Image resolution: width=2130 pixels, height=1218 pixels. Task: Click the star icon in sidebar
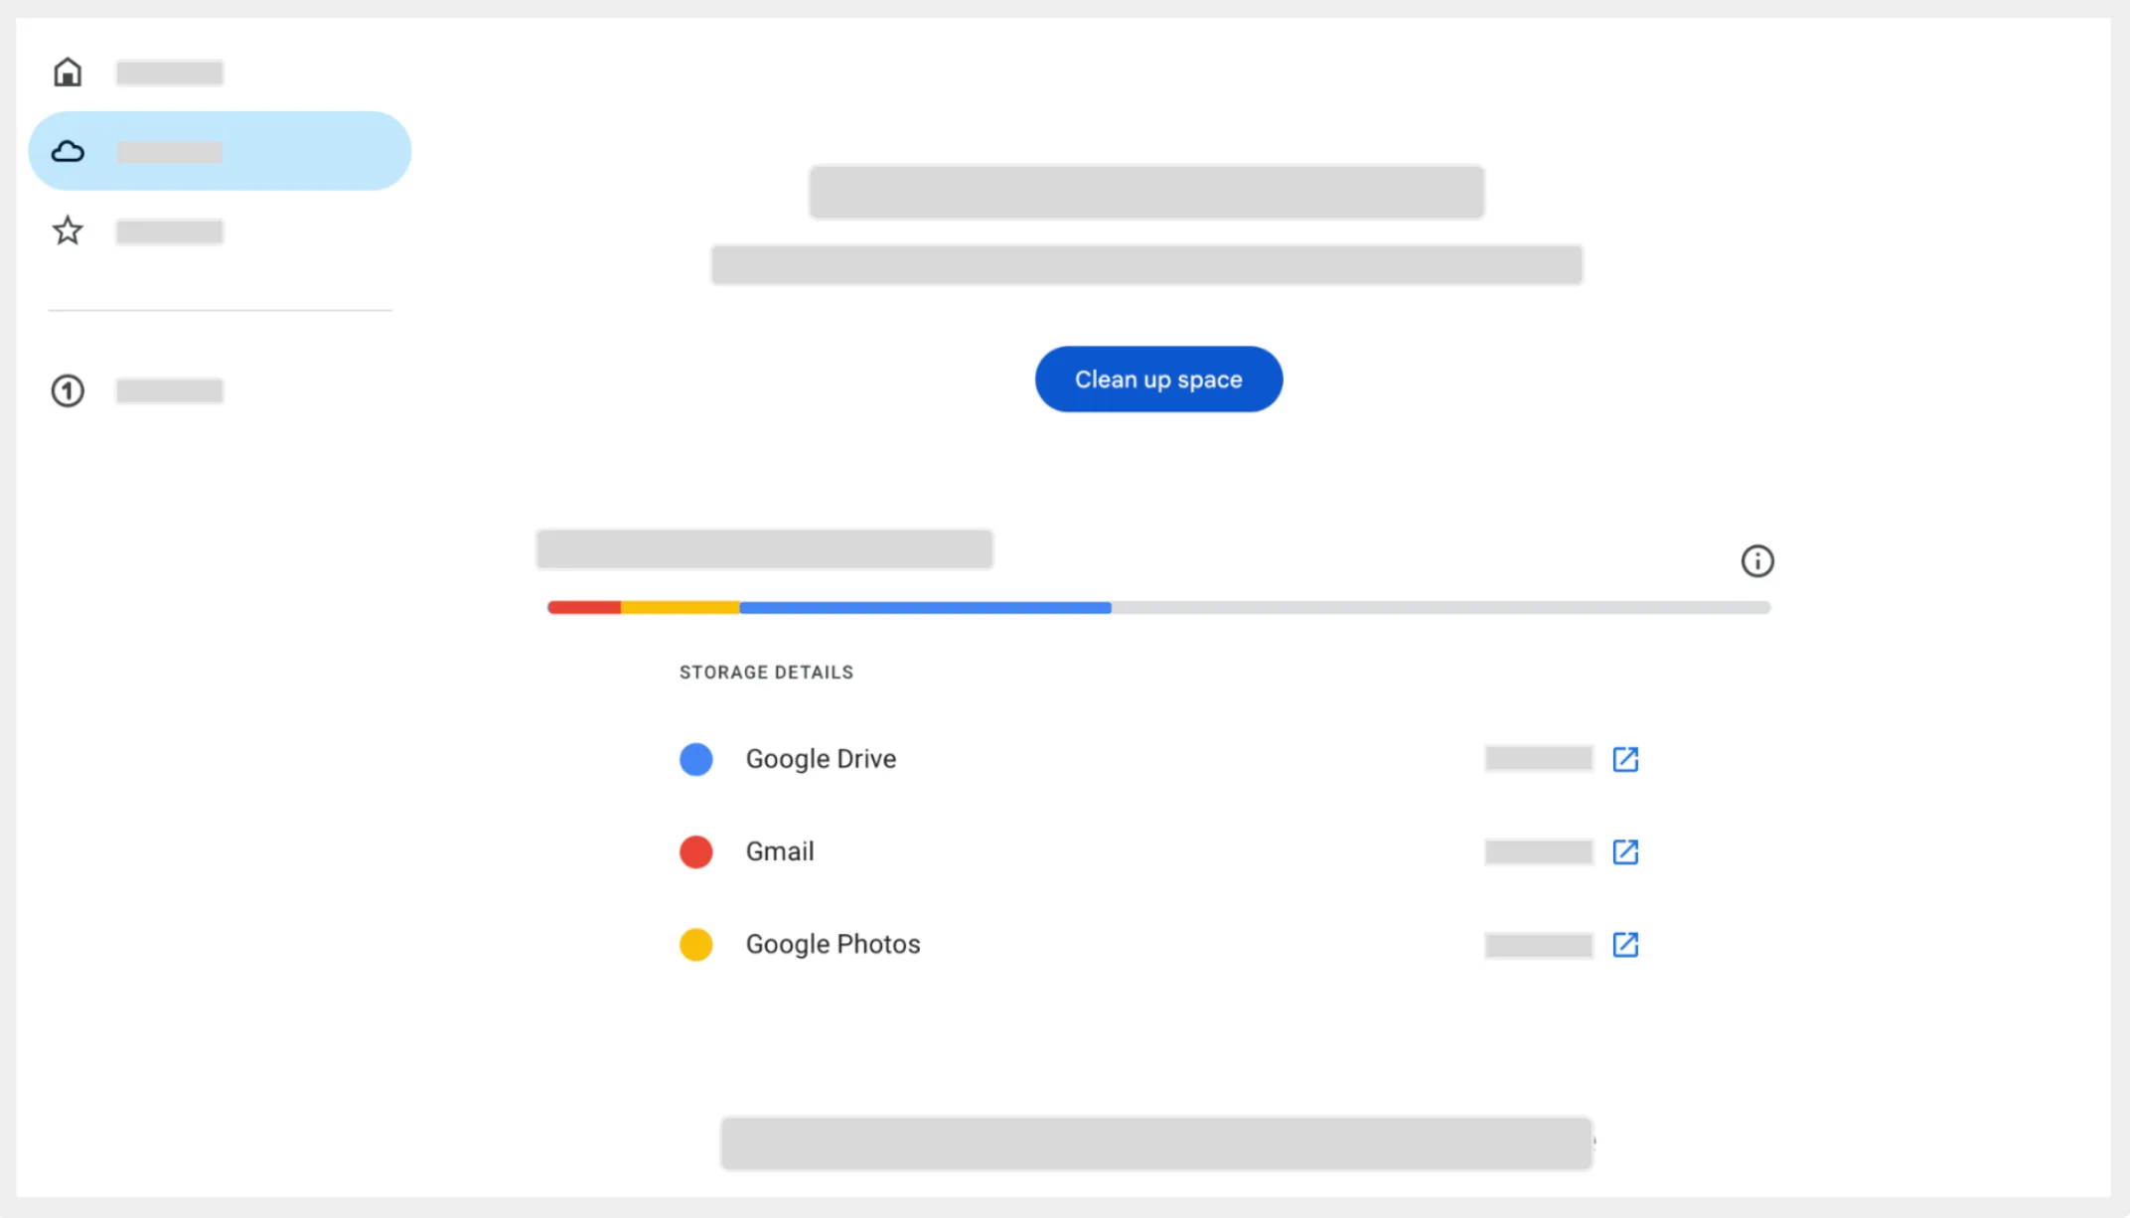coord(68,231)
